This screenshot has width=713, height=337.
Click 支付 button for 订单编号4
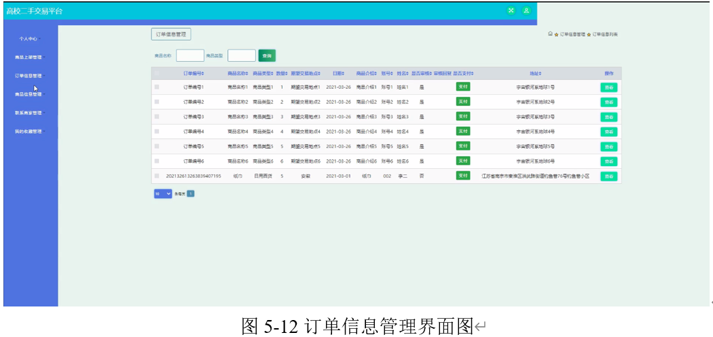(x=463, y=131)
